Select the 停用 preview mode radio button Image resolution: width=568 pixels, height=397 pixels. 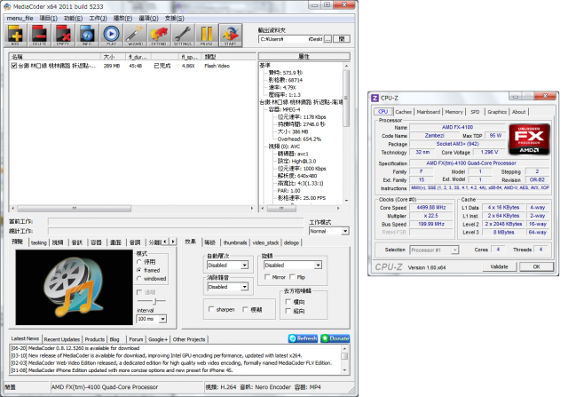pyautogui.click(x=139, y=262)
